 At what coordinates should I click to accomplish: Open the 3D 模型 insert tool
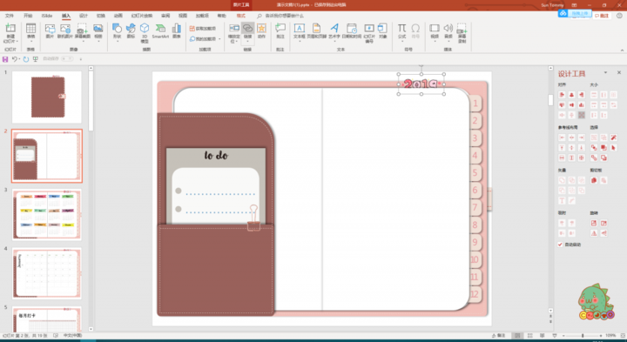[x=145, y=33]
